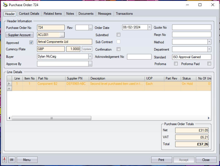Switch to the Contact Details tab
This screenshot has height=166, width=220.
pos(29,14)
